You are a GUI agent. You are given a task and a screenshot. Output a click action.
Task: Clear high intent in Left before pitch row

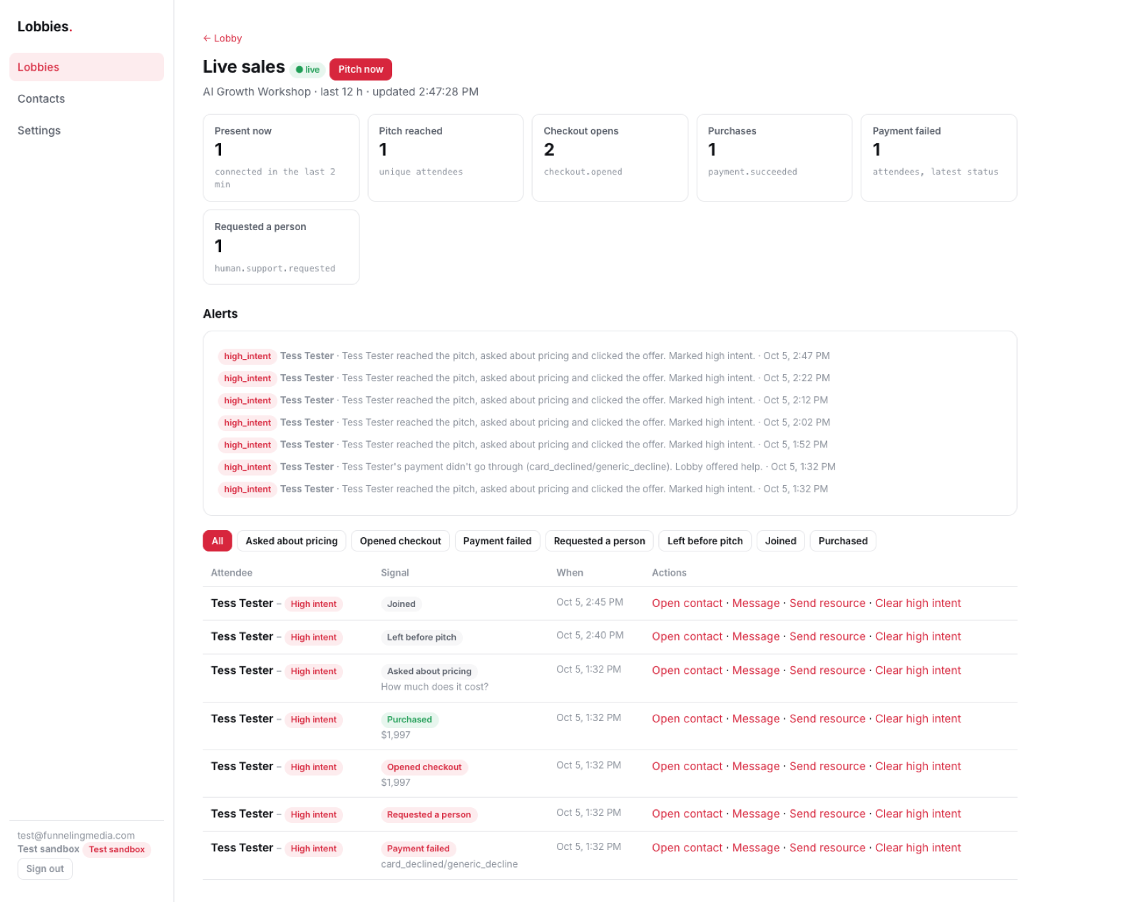click(918, 636)
